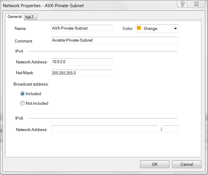This screenshot has height=175, width=208.
Task: Click the Name field containing AVX-Private-Subnet
Action: 82,28
